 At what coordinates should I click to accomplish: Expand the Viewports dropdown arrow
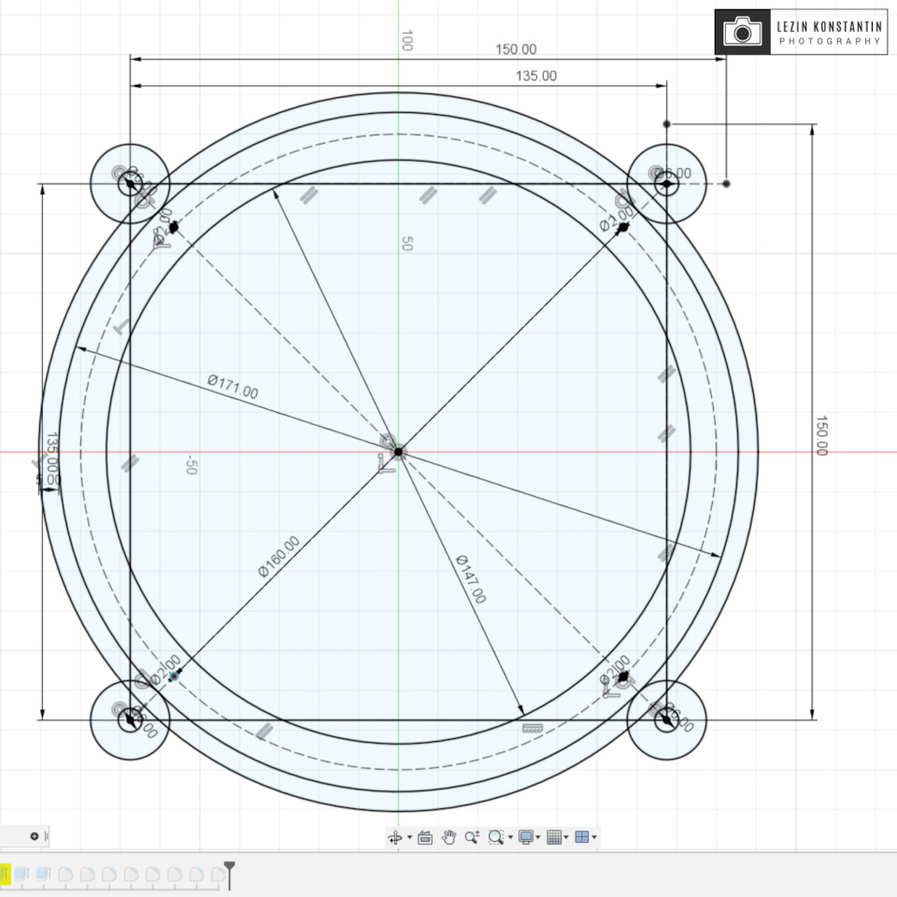[594, 837]
